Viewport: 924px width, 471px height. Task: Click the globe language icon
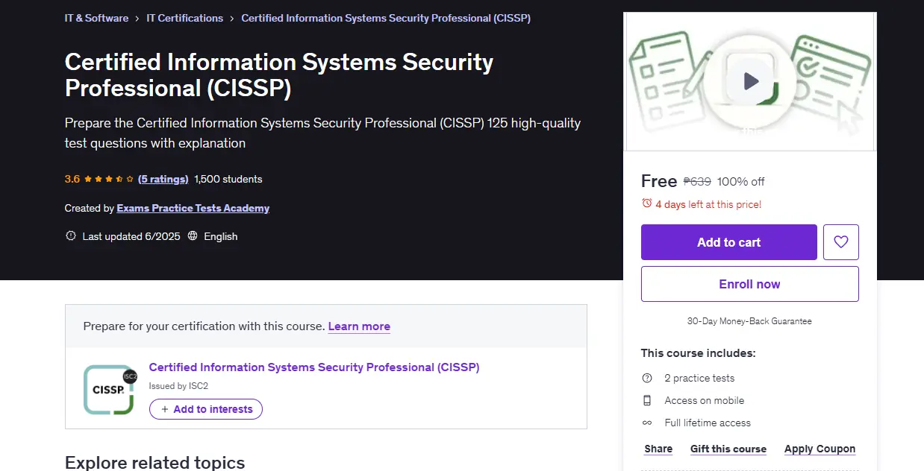193,236
